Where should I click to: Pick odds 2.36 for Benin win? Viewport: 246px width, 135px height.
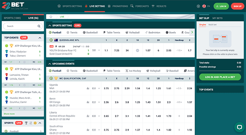click(x=106, y=102)
